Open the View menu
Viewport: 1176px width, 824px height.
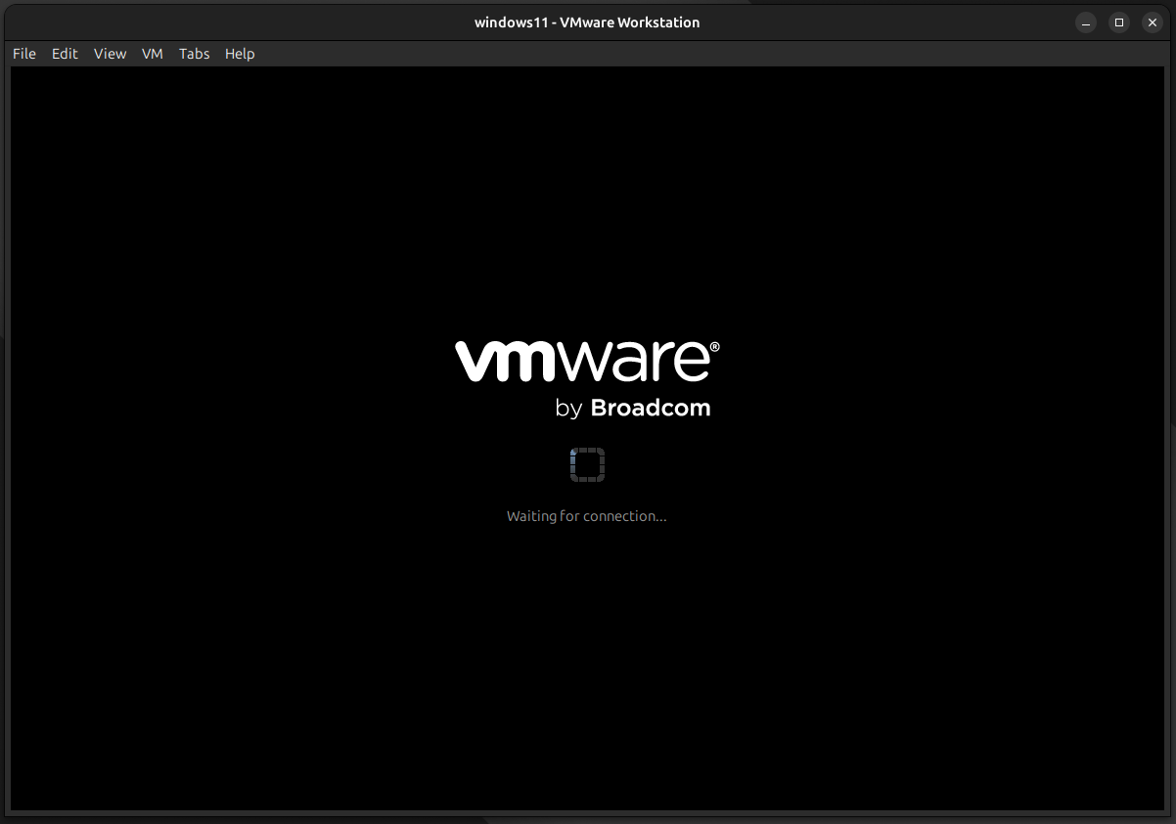(110, 54)
